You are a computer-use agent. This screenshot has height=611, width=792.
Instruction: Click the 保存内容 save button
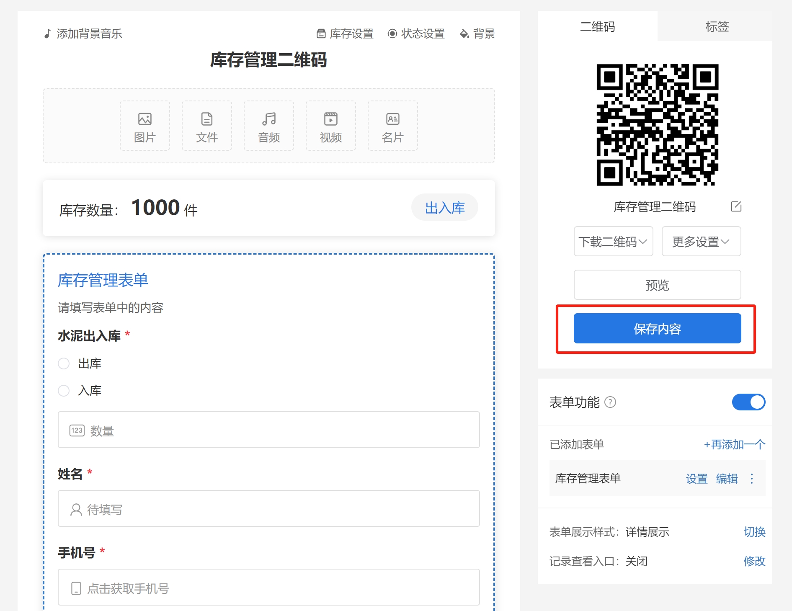click(658, 329)
